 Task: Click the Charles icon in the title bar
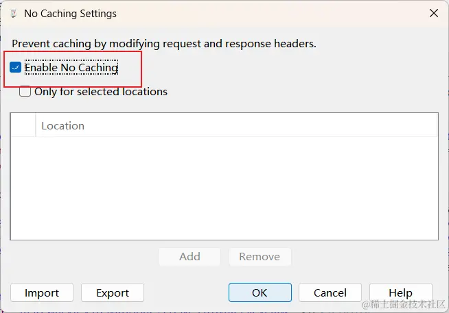click(x=12, y=14)
